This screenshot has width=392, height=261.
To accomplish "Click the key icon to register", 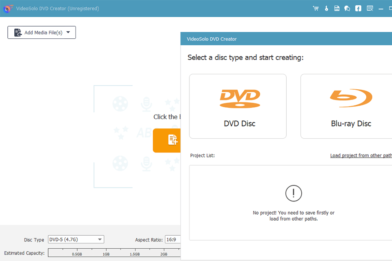I will tap(326, 8).
